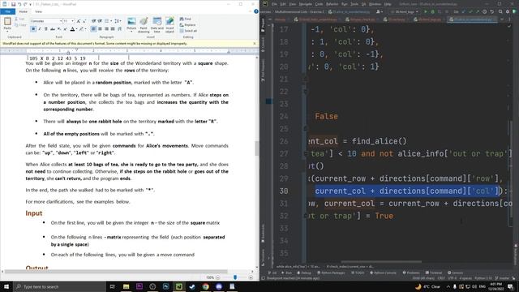Dismiss the WordPad format warning bar
The image size is (519, 292).
tap(255, 43)
